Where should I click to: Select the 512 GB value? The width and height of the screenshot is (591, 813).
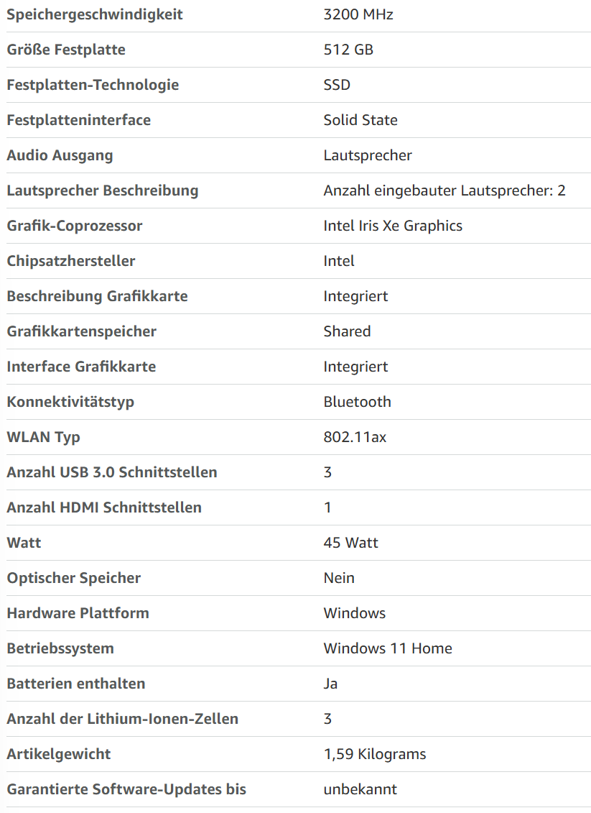click(348, 50)
